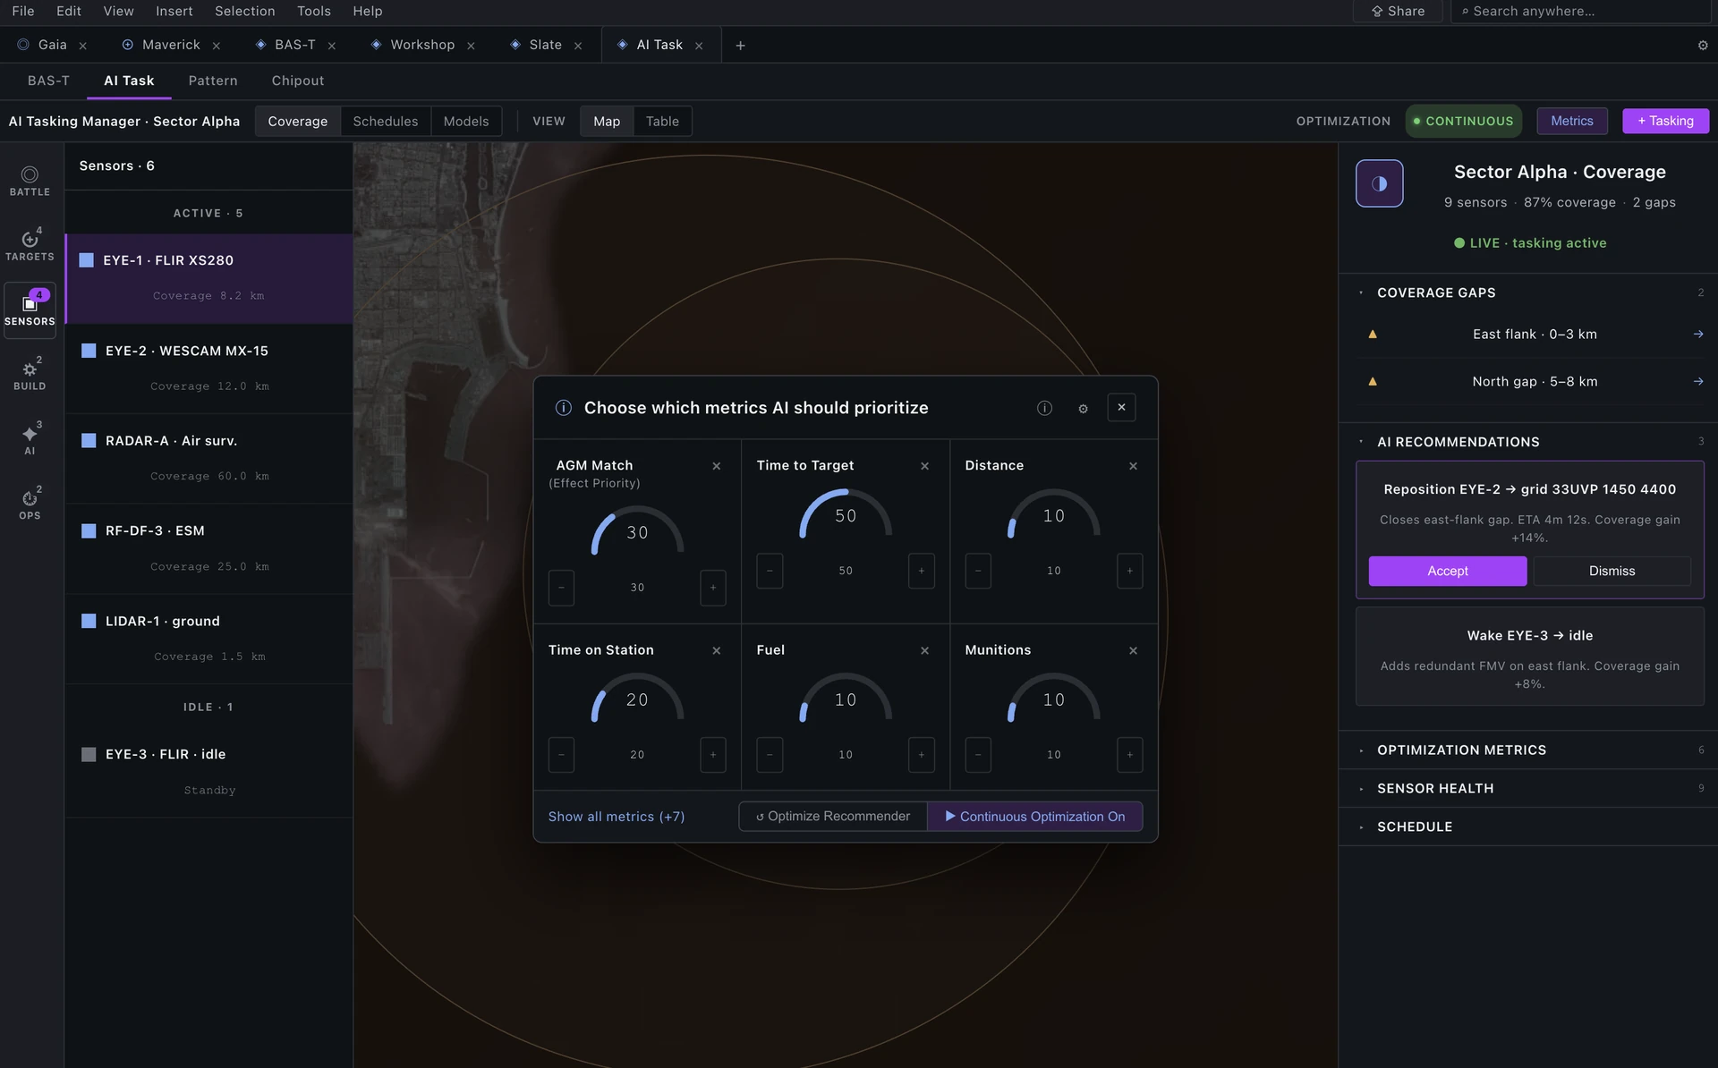Go to East flank gap arrow
The image size is (1718, 1068).
click(x=1697, y=335)
